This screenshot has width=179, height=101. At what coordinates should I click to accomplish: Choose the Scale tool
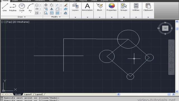click(x=51, y=13)
